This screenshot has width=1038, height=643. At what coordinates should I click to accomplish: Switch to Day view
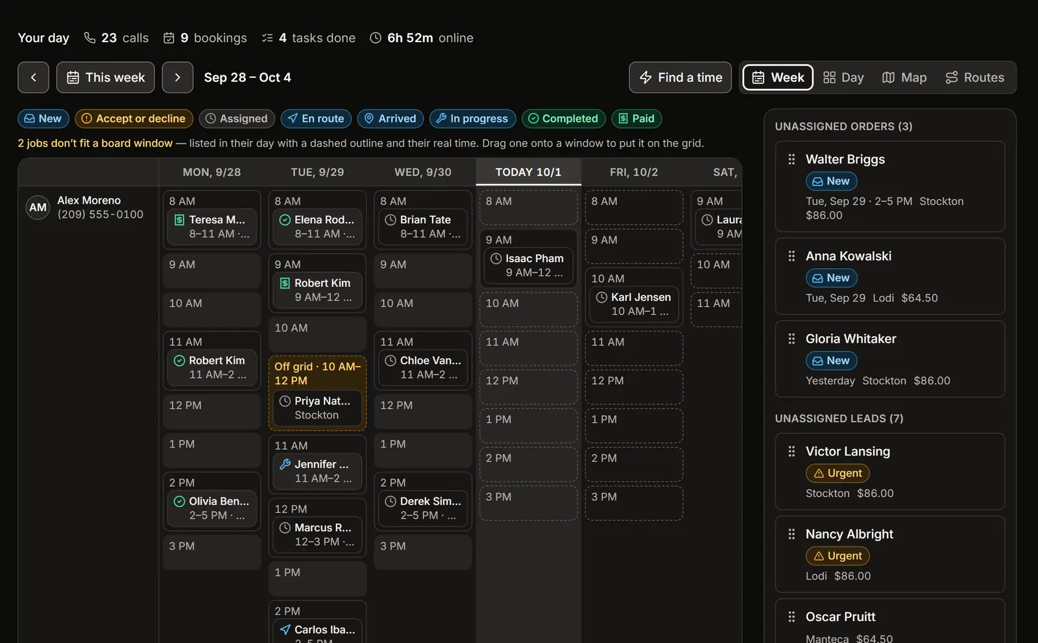tap(843, 77)
